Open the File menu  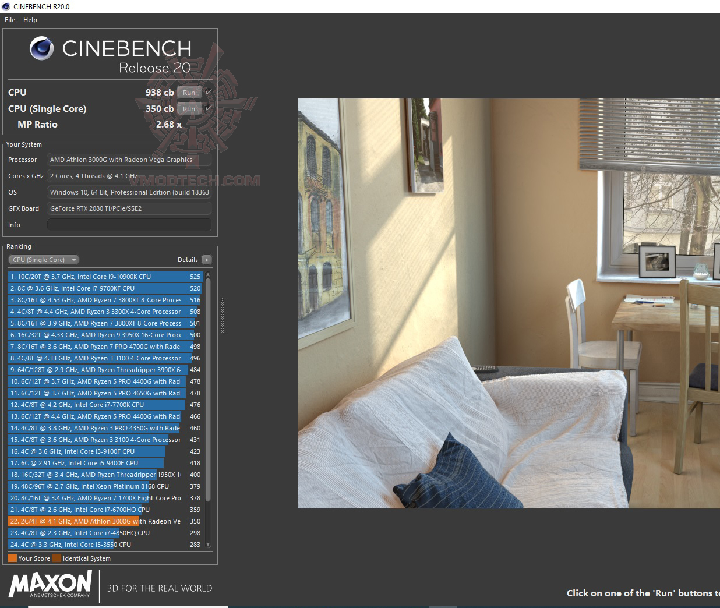coord(10,20)
